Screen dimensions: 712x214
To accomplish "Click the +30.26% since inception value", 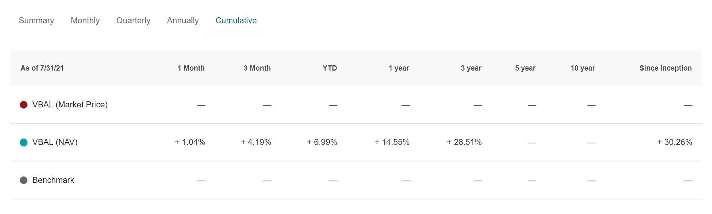I will pyautogui.click(x=674, y=142).
